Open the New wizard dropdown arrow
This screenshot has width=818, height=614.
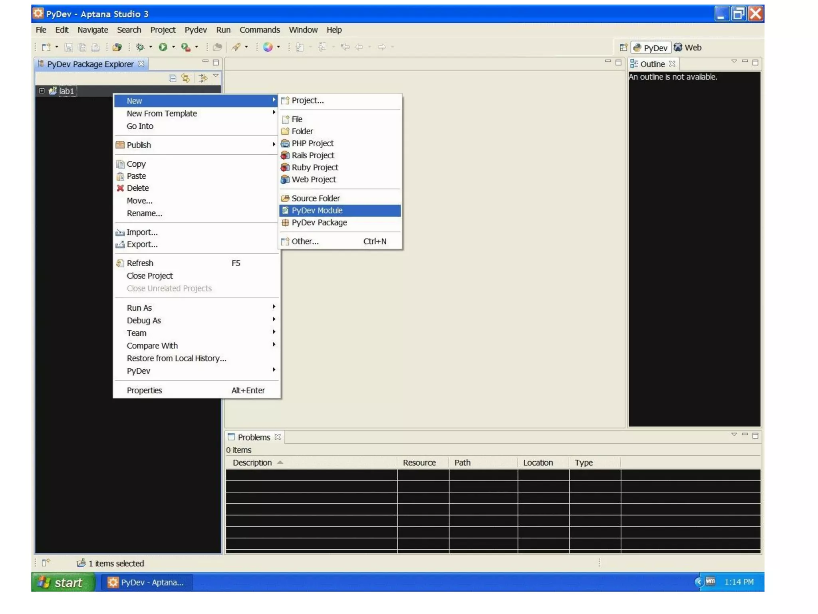pyautogui.click(x=57, y=47)
